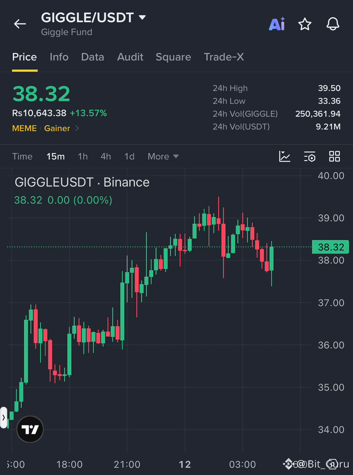Switch to the Audit tab
This screenshot has width=353, height=475.
130,57
